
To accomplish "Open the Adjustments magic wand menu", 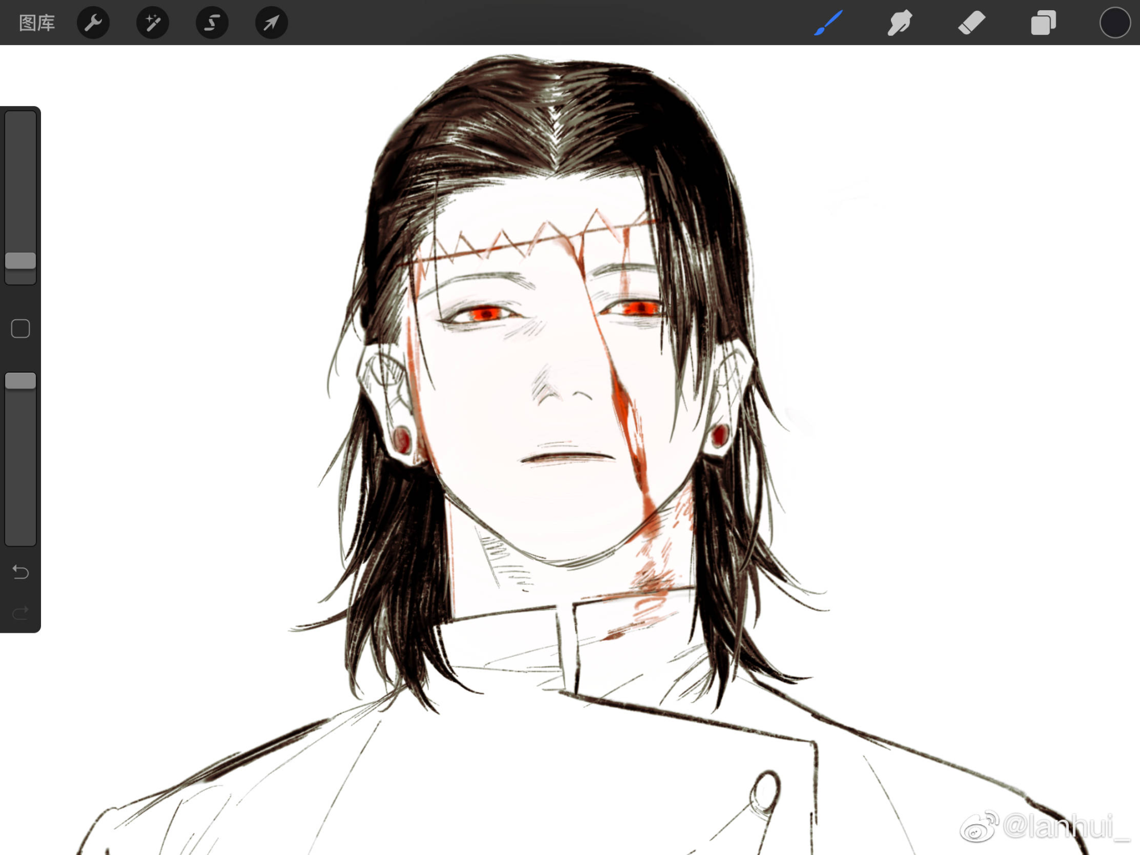I will tap(152, 23).
